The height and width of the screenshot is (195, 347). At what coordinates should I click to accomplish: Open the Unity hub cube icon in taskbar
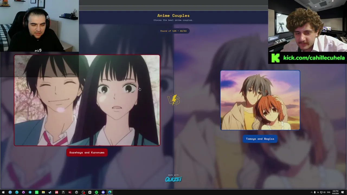pyautogui.click(x=76, y=192)
